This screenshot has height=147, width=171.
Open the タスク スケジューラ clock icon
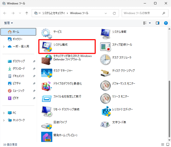coord(105,60)
